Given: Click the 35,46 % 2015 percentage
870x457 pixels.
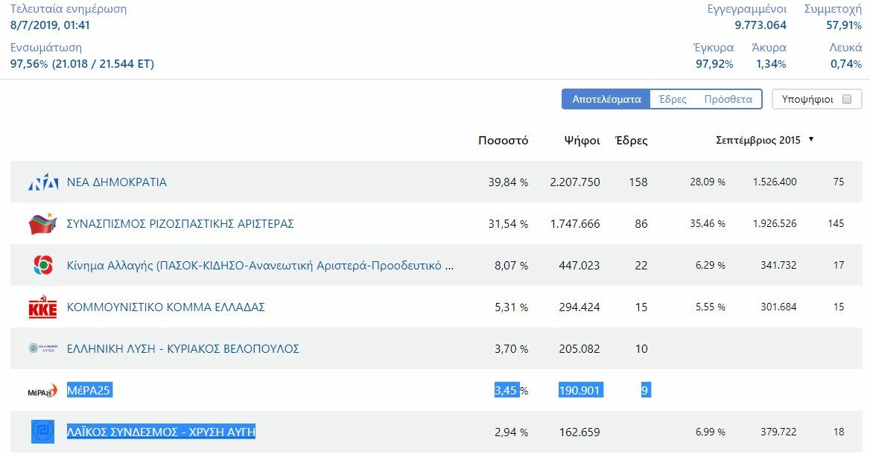Looking at the screenshot, I should [x=708, y=223].
